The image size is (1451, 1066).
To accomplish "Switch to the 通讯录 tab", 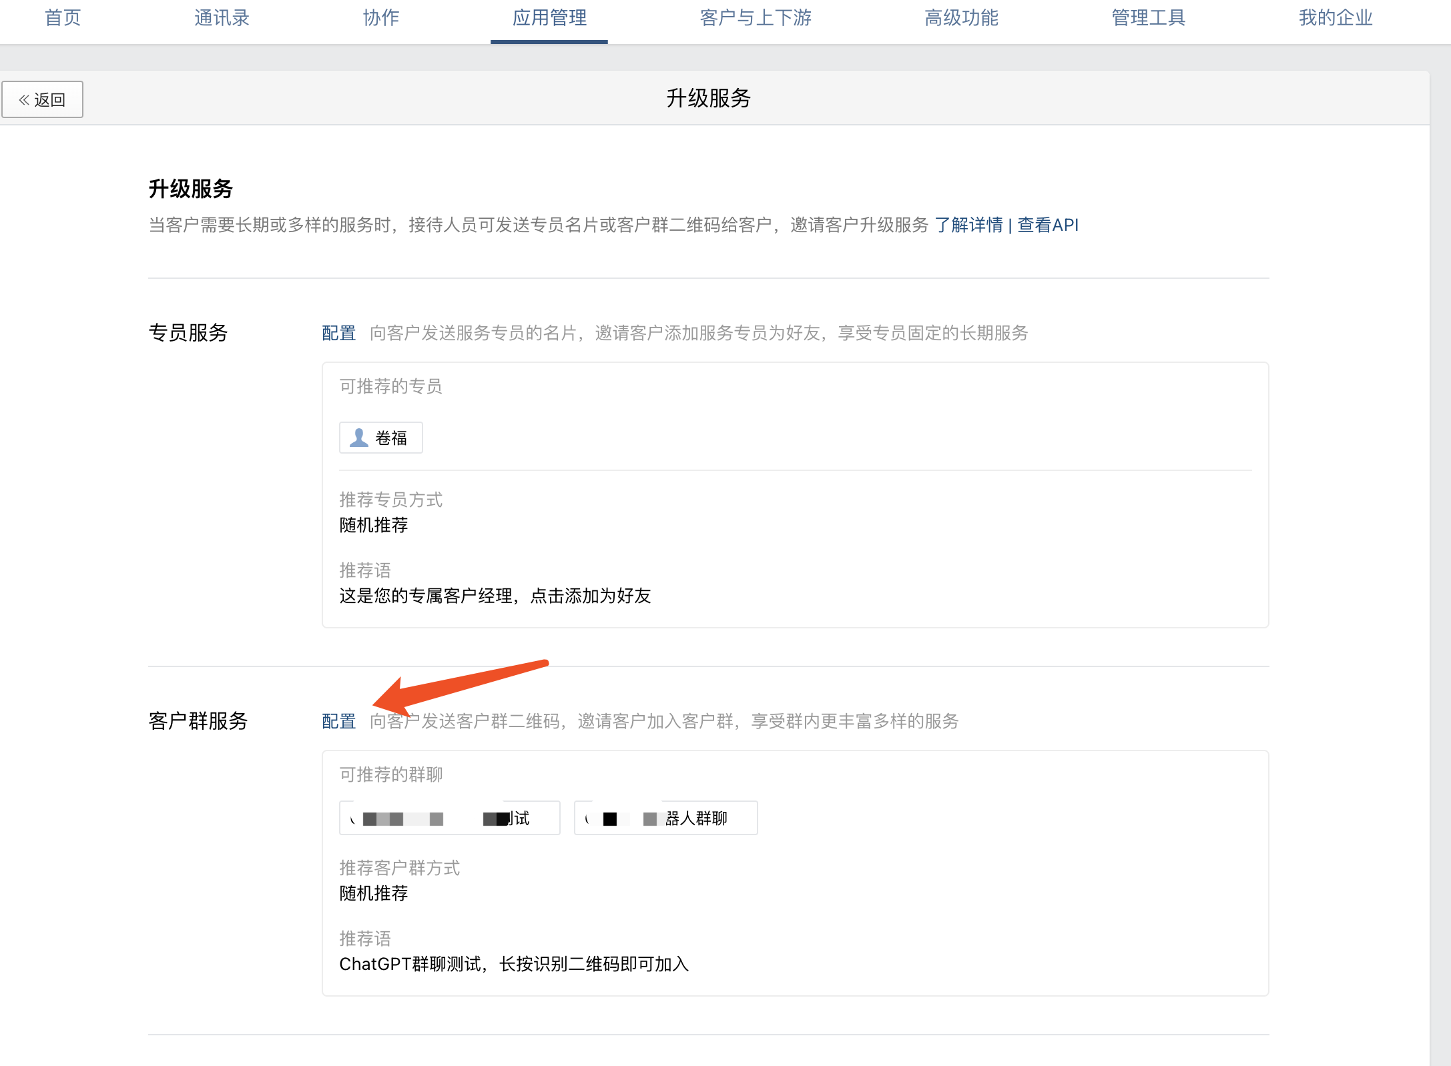I will (222, 18).
